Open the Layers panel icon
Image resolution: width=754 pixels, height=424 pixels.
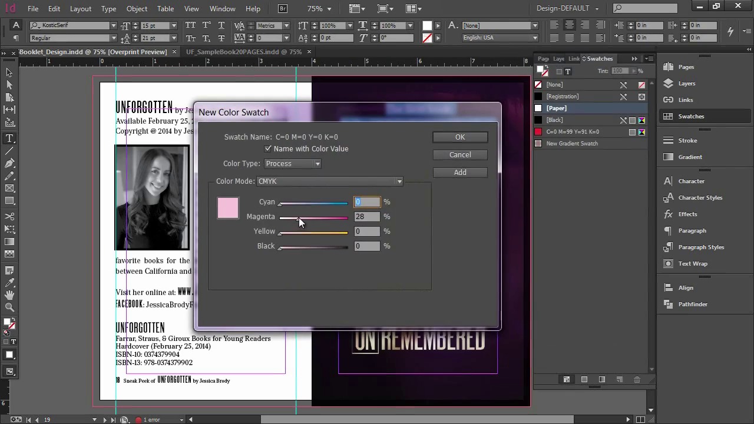coord(668,84)
